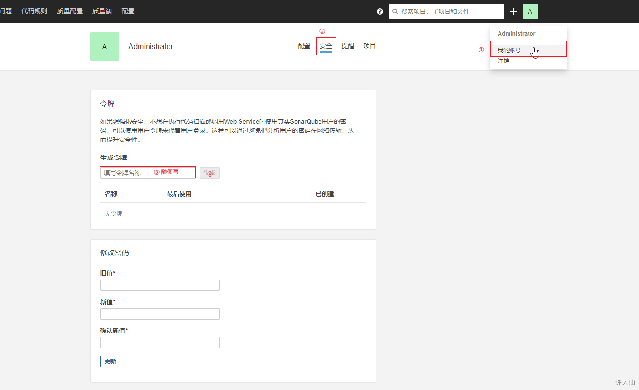Image resolution: width=639 pixels, height=390 pixels.
Task: Select 我的账号 in user dropdown
Action: tap(529, 50)
